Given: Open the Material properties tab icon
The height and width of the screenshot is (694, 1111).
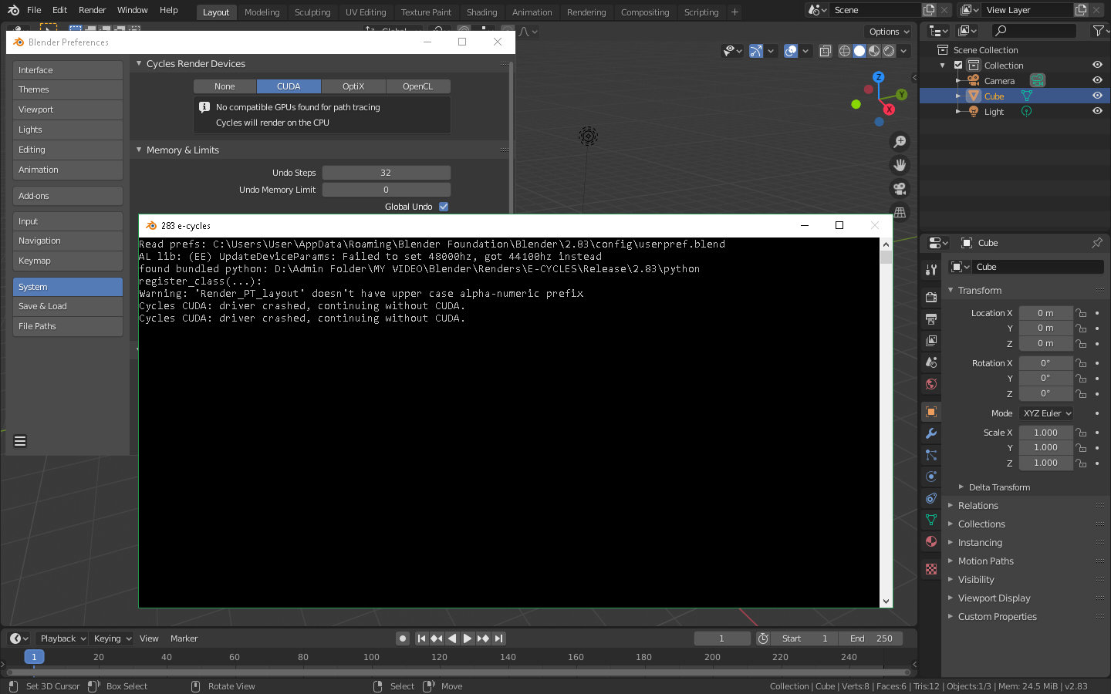Looking at the screenshot, I should (x=931, y=541).
